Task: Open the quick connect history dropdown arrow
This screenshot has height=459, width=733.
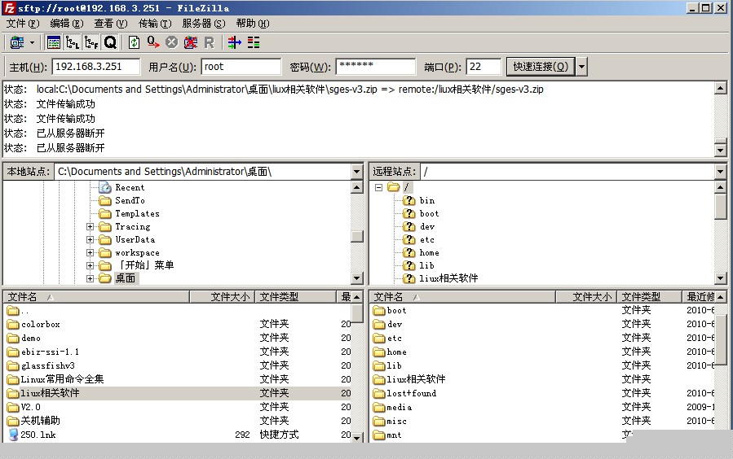Action: coord(581,67)
